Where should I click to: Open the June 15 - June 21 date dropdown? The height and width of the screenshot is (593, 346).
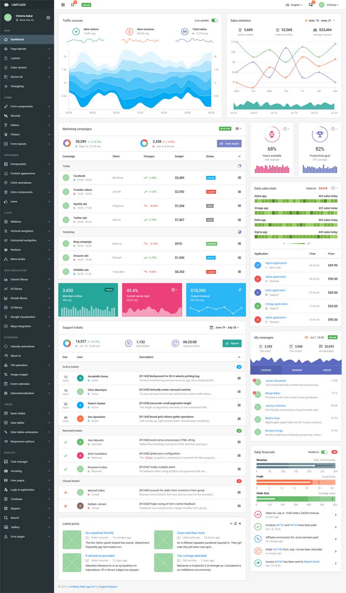[x=320, y=20]
